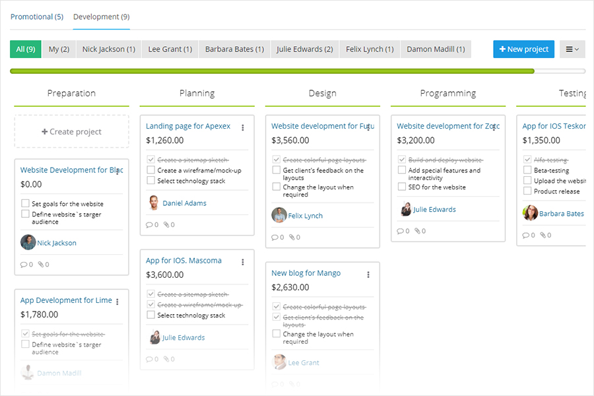Viewport: 594px width, 396px height.
Task: Select the Development tab
Action: [x=101, y=16]
